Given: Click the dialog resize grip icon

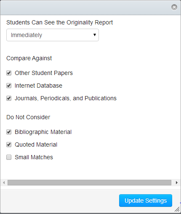Looking at the screenshot, I should 177,209.
